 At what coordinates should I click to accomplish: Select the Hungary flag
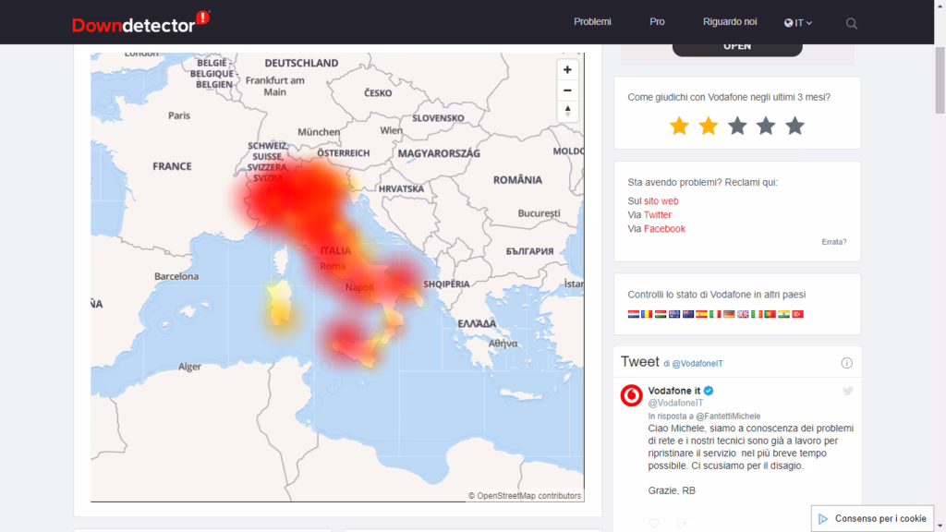(661, 314)
